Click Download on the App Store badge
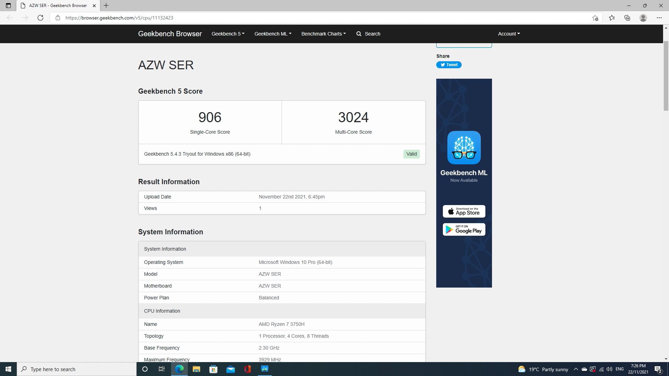The width and height of the screenshot is (669, 376). point(464,211)
